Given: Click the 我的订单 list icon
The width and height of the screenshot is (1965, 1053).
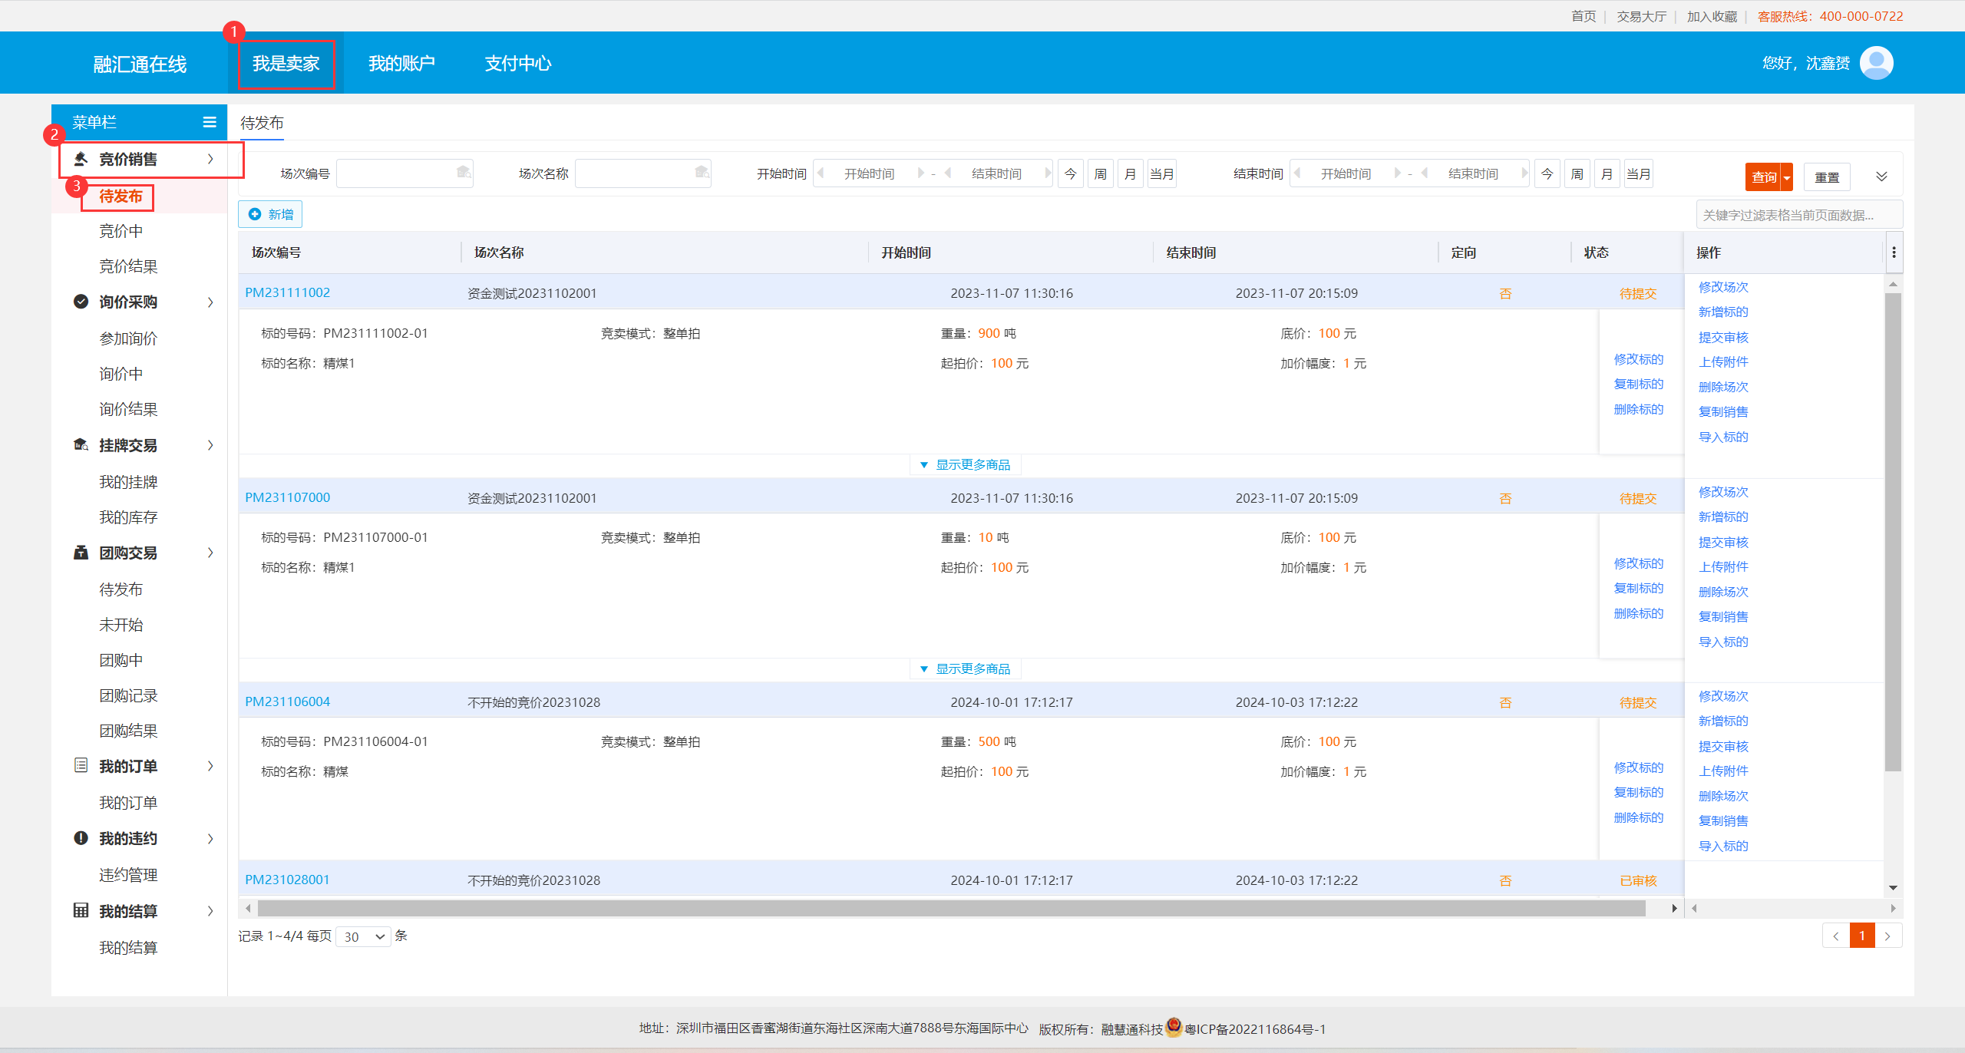Looking at the screenshot, I should pyautogui.click(x=81, y=765).
